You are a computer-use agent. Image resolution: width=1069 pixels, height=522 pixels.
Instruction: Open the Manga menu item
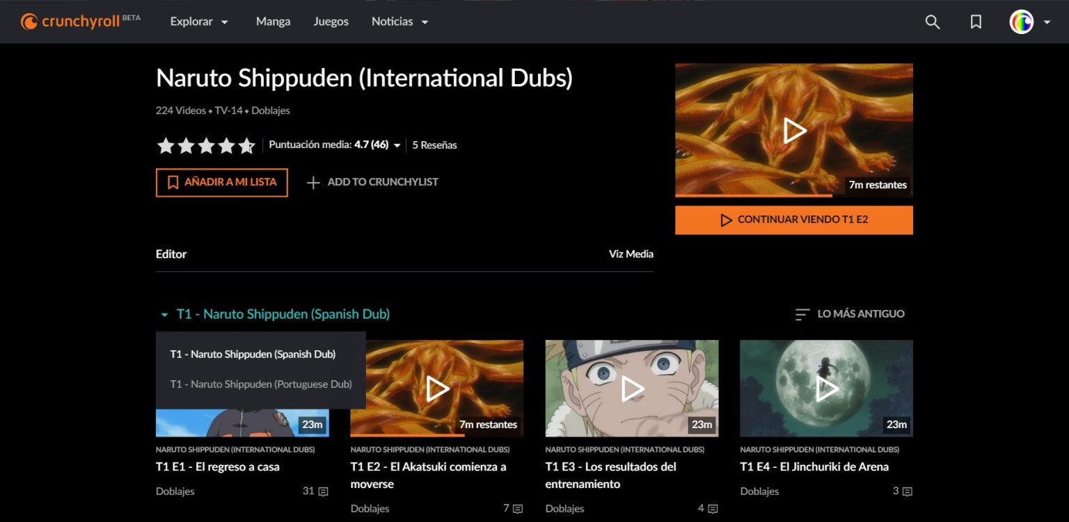[x=273, y=22]
